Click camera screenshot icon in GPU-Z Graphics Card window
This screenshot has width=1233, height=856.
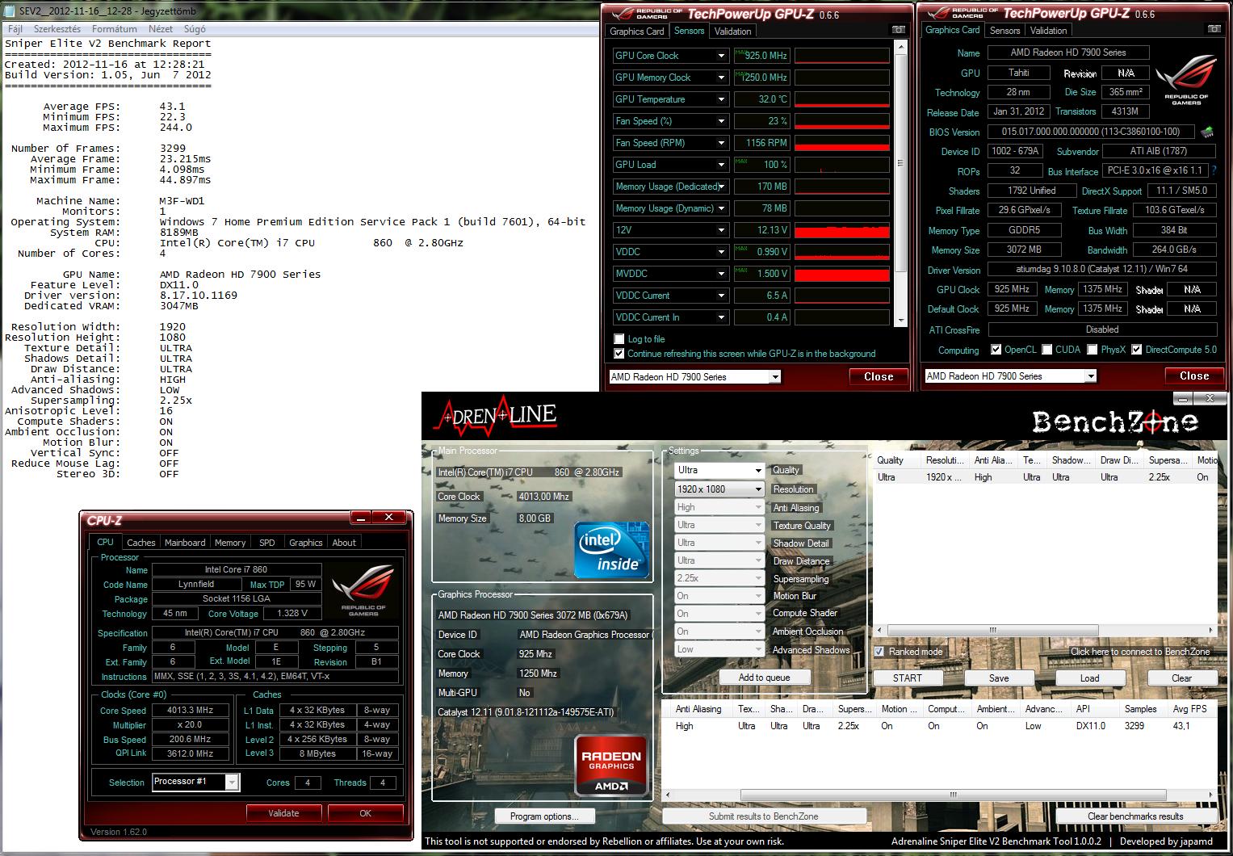1214,29
